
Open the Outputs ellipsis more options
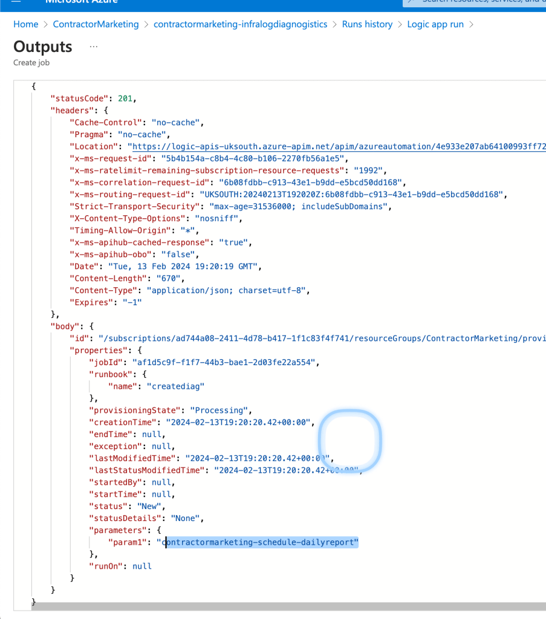93,47
